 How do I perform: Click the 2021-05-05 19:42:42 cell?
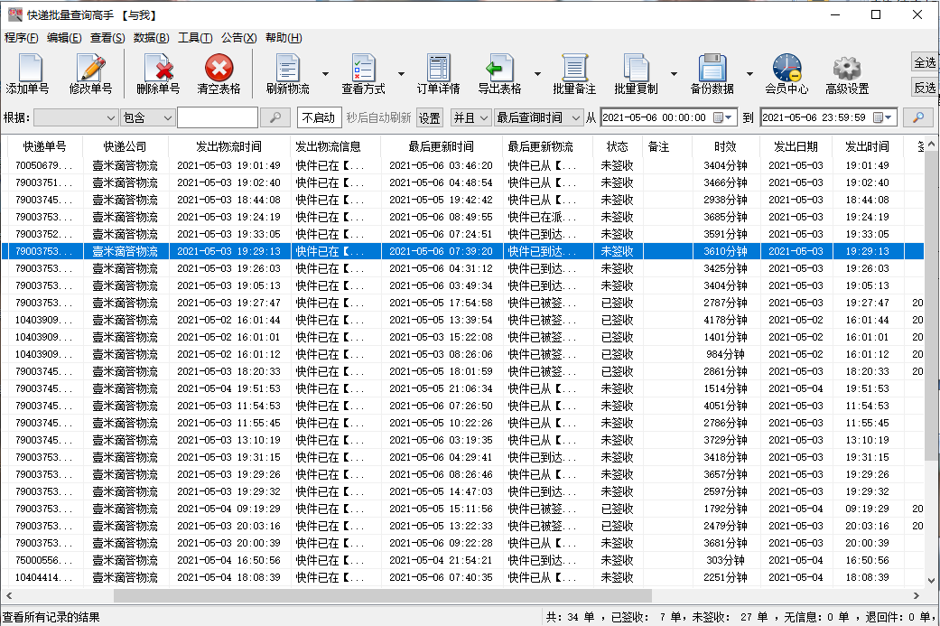(442, 200)
